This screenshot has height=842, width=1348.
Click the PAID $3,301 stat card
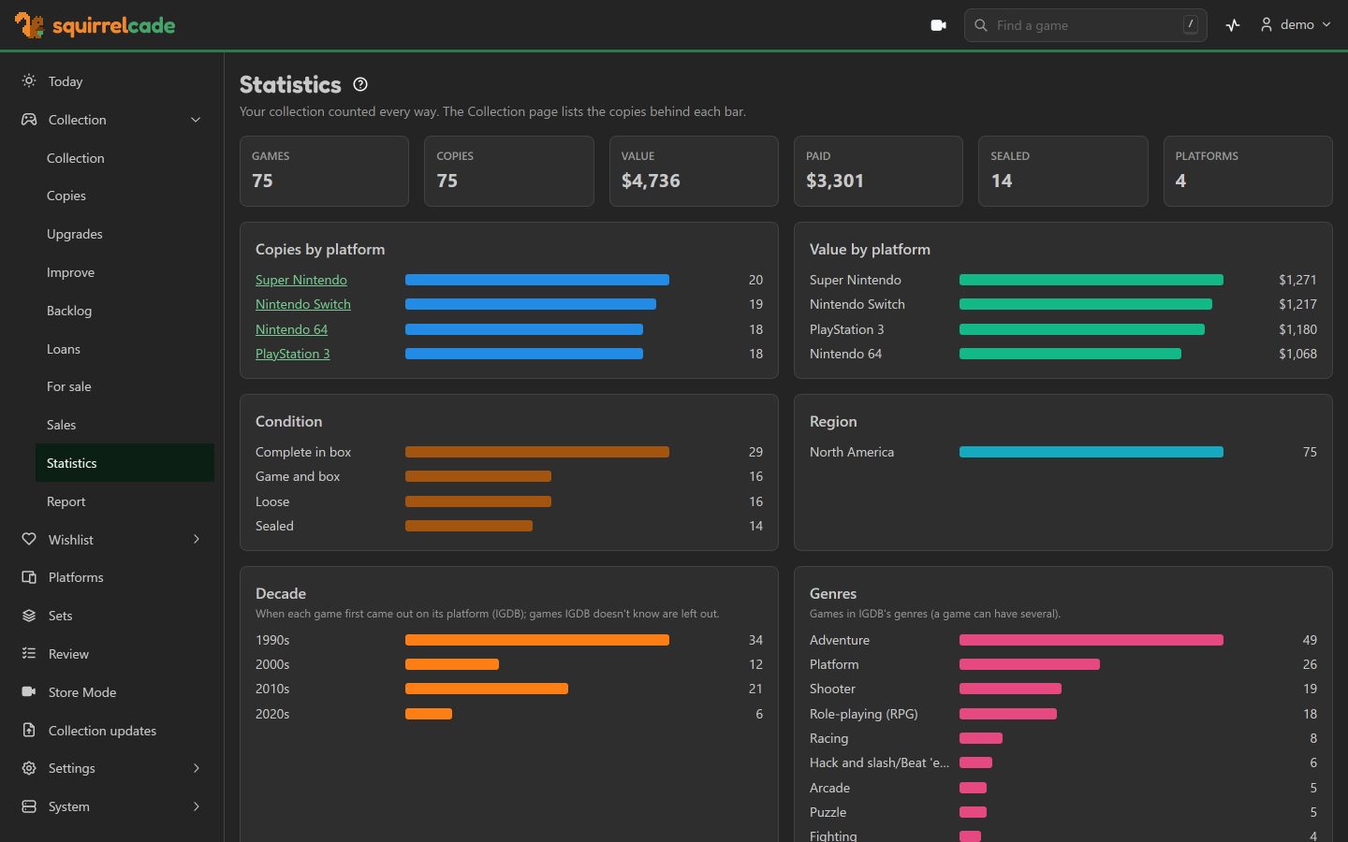pos(878,171)
